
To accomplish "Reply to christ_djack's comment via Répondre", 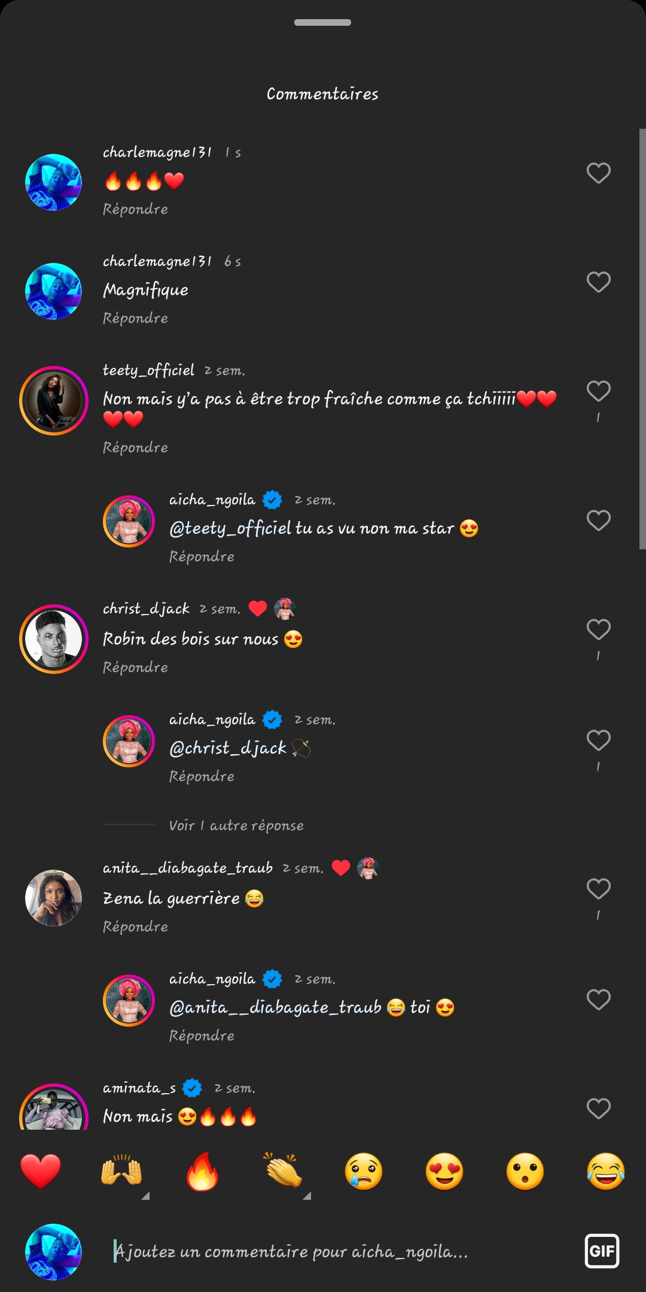I will [135, 667].
